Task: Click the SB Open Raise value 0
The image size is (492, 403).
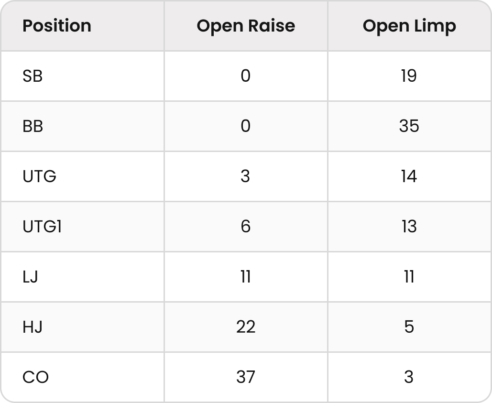Action: coord(246,76)
